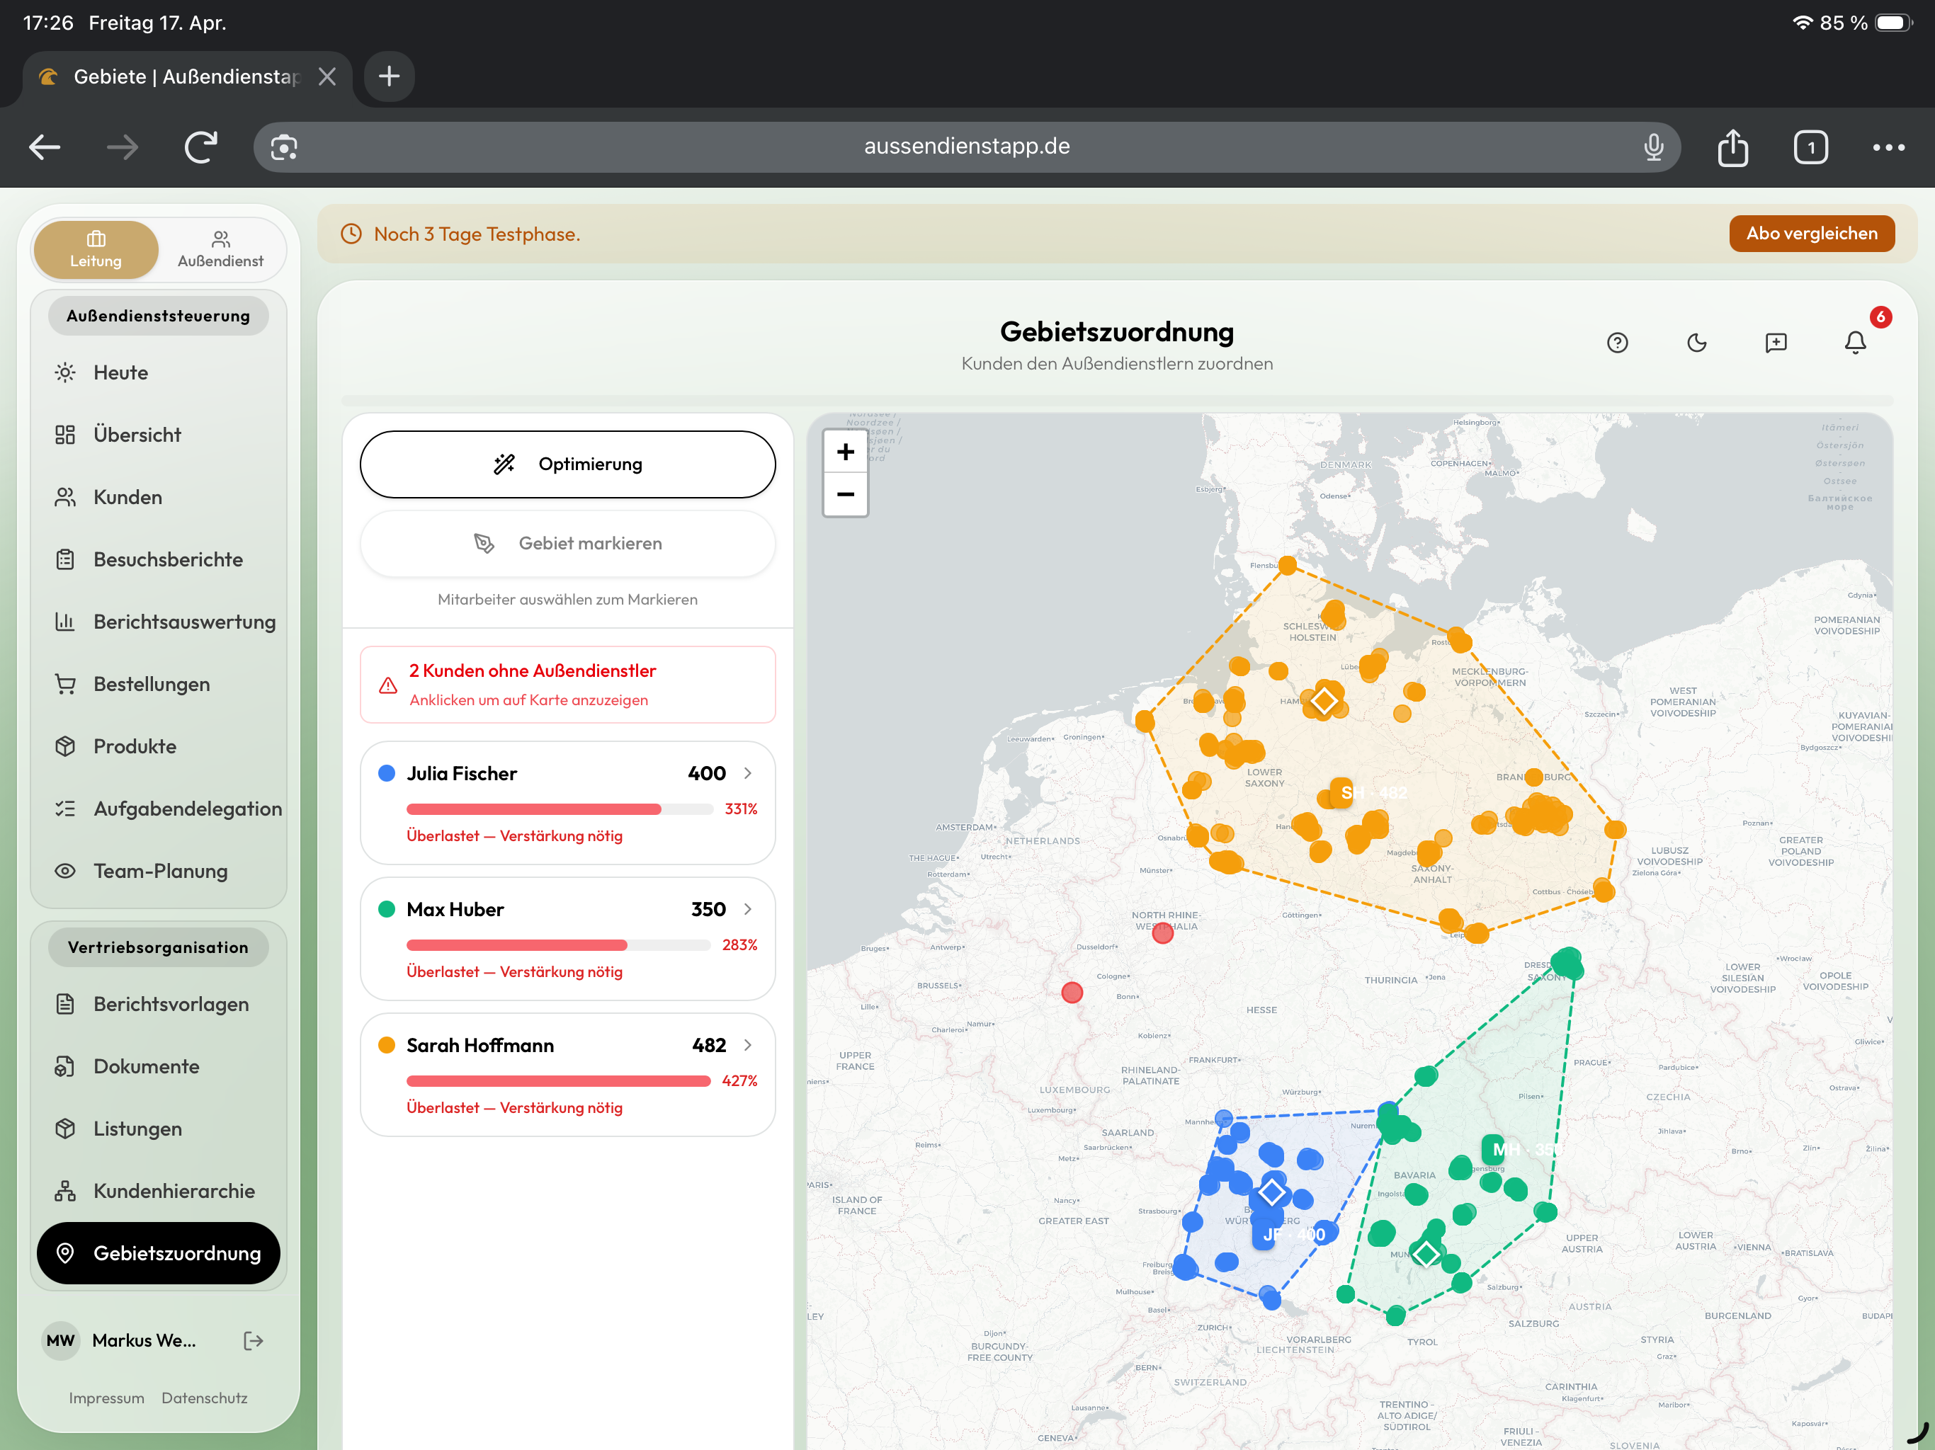Click Julia Fischer's 331% workload bar
Image resolution: width=1935 pixels, height=1450 pixels.
[x=560, y=809]
